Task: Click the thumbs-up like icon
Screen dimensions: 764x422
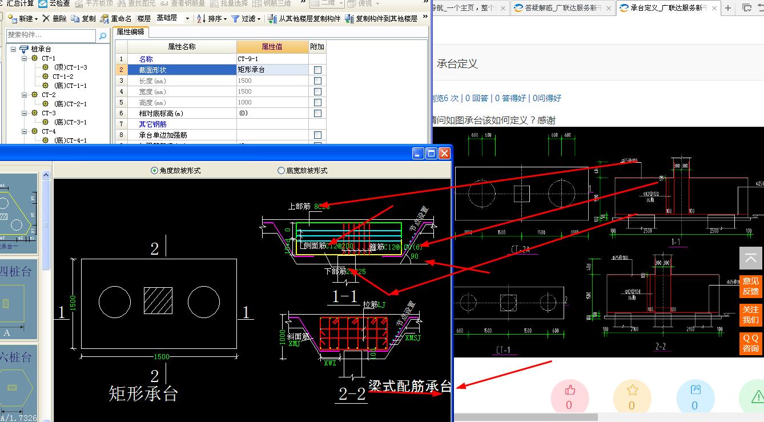Action: [569, 391]
